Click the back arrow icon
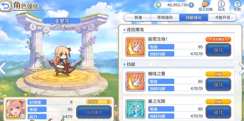Screen dimensions: 244x121 6,6
